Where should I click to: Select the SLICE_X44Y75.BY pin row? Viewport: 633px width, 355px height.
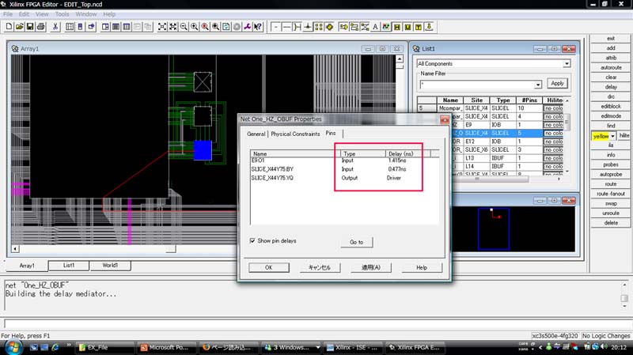344,169
